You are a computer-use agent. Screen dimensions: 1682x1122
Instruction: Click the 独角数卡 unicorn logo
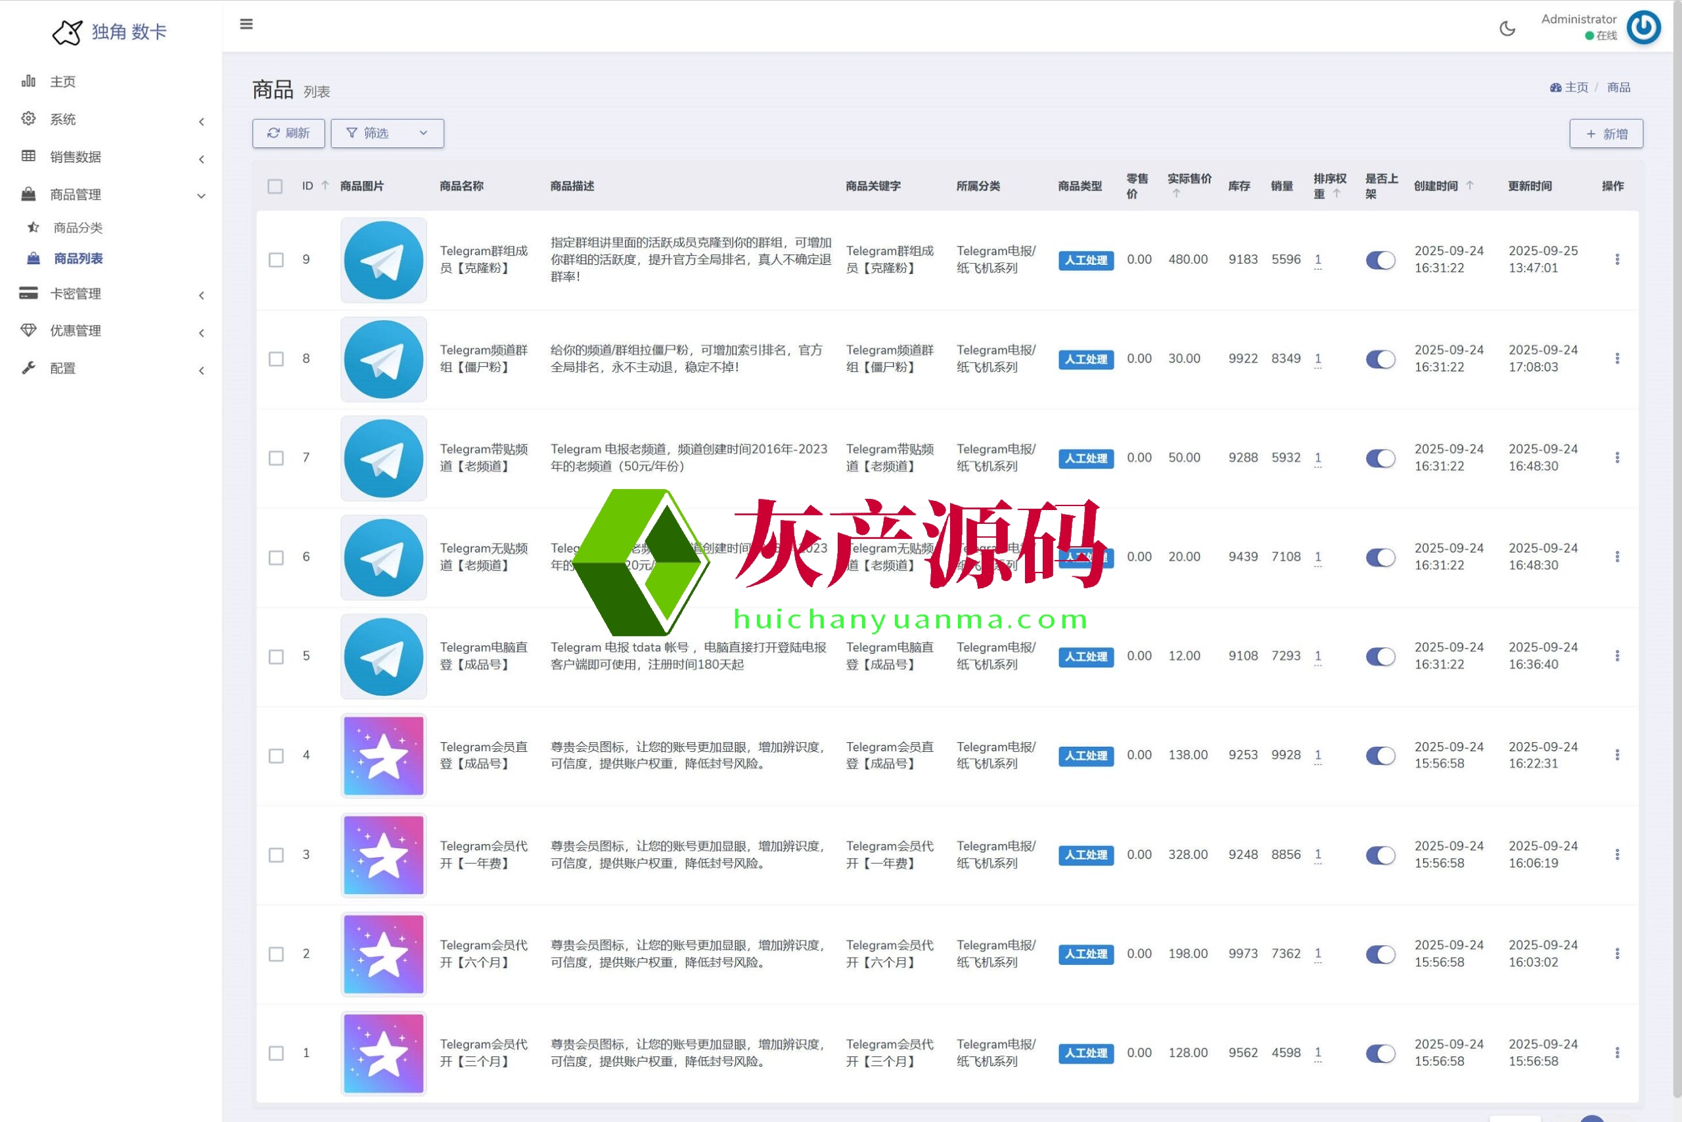pyautogui.click(x=67, y=32)
